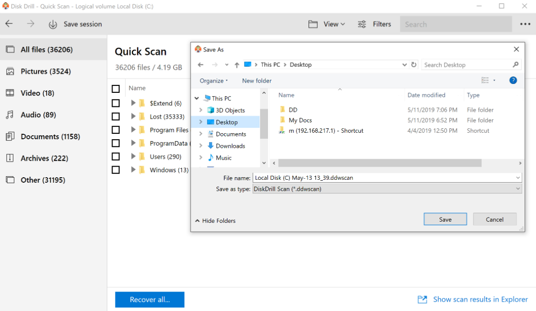Expand the Users folder triangle
Screen dimensions: 536x311
133,156
